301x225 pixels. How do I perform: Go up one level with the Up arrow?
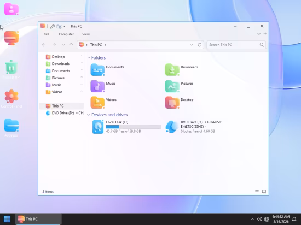pyautogui.click(x=71, y=45)
